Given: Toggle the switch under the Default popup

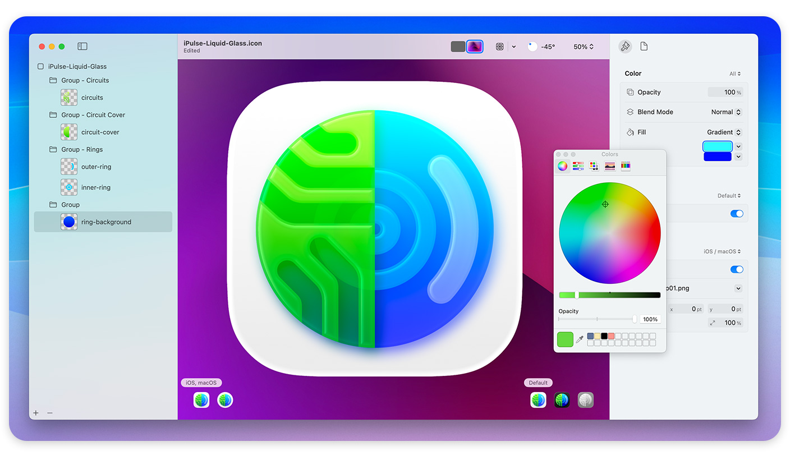Looking at the screenshot, I should (x=737, y=214).
